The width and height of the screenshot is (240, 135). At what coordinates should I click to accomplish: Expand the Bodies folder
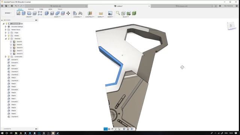point(6,36)
